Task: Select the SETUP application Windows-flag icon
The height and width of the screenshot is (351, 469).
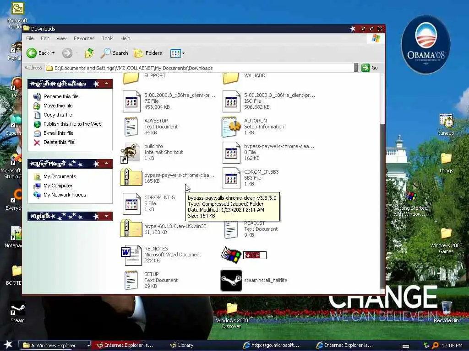Action: coord(231,255)
